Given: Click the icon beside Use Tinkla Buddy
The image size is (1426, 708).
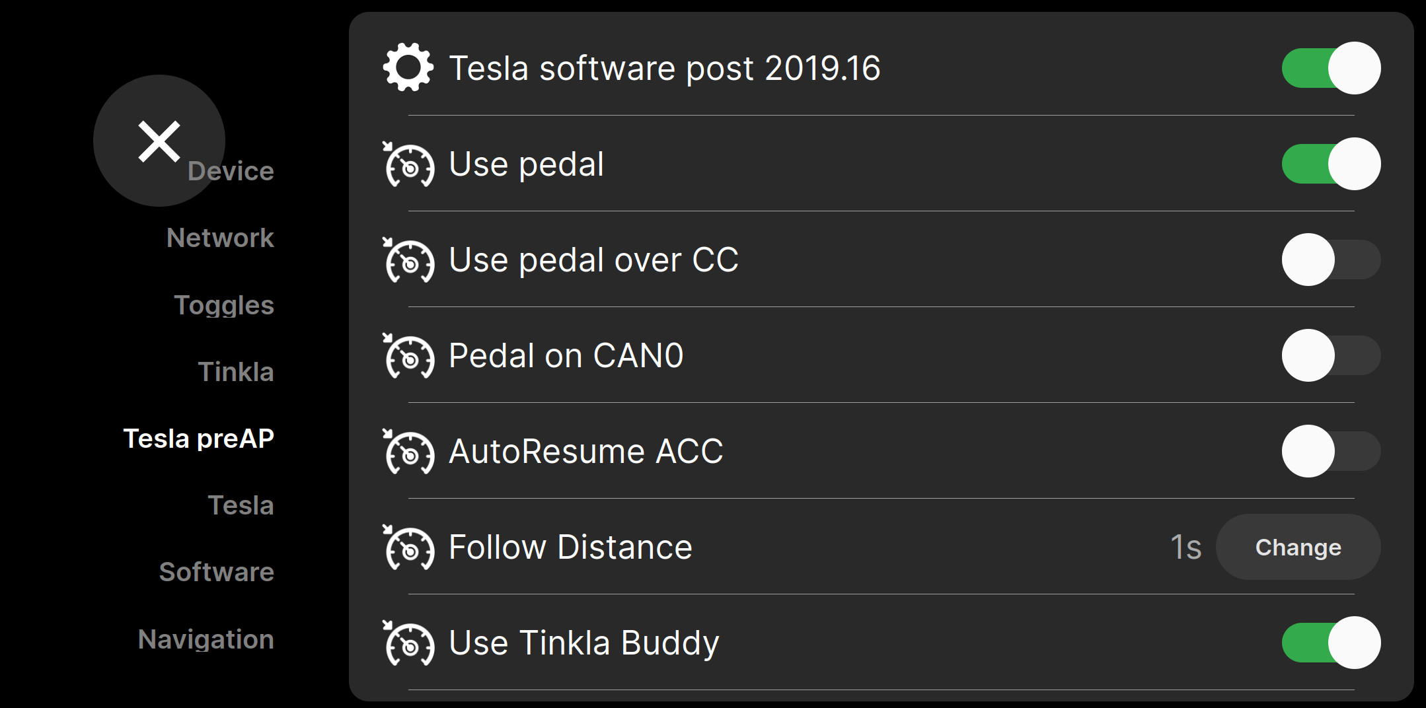Looking at the screenshot, I should tap(409, 643).
